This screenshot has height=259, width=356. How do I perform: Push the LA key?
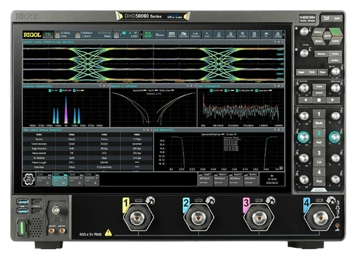(319, 162)
